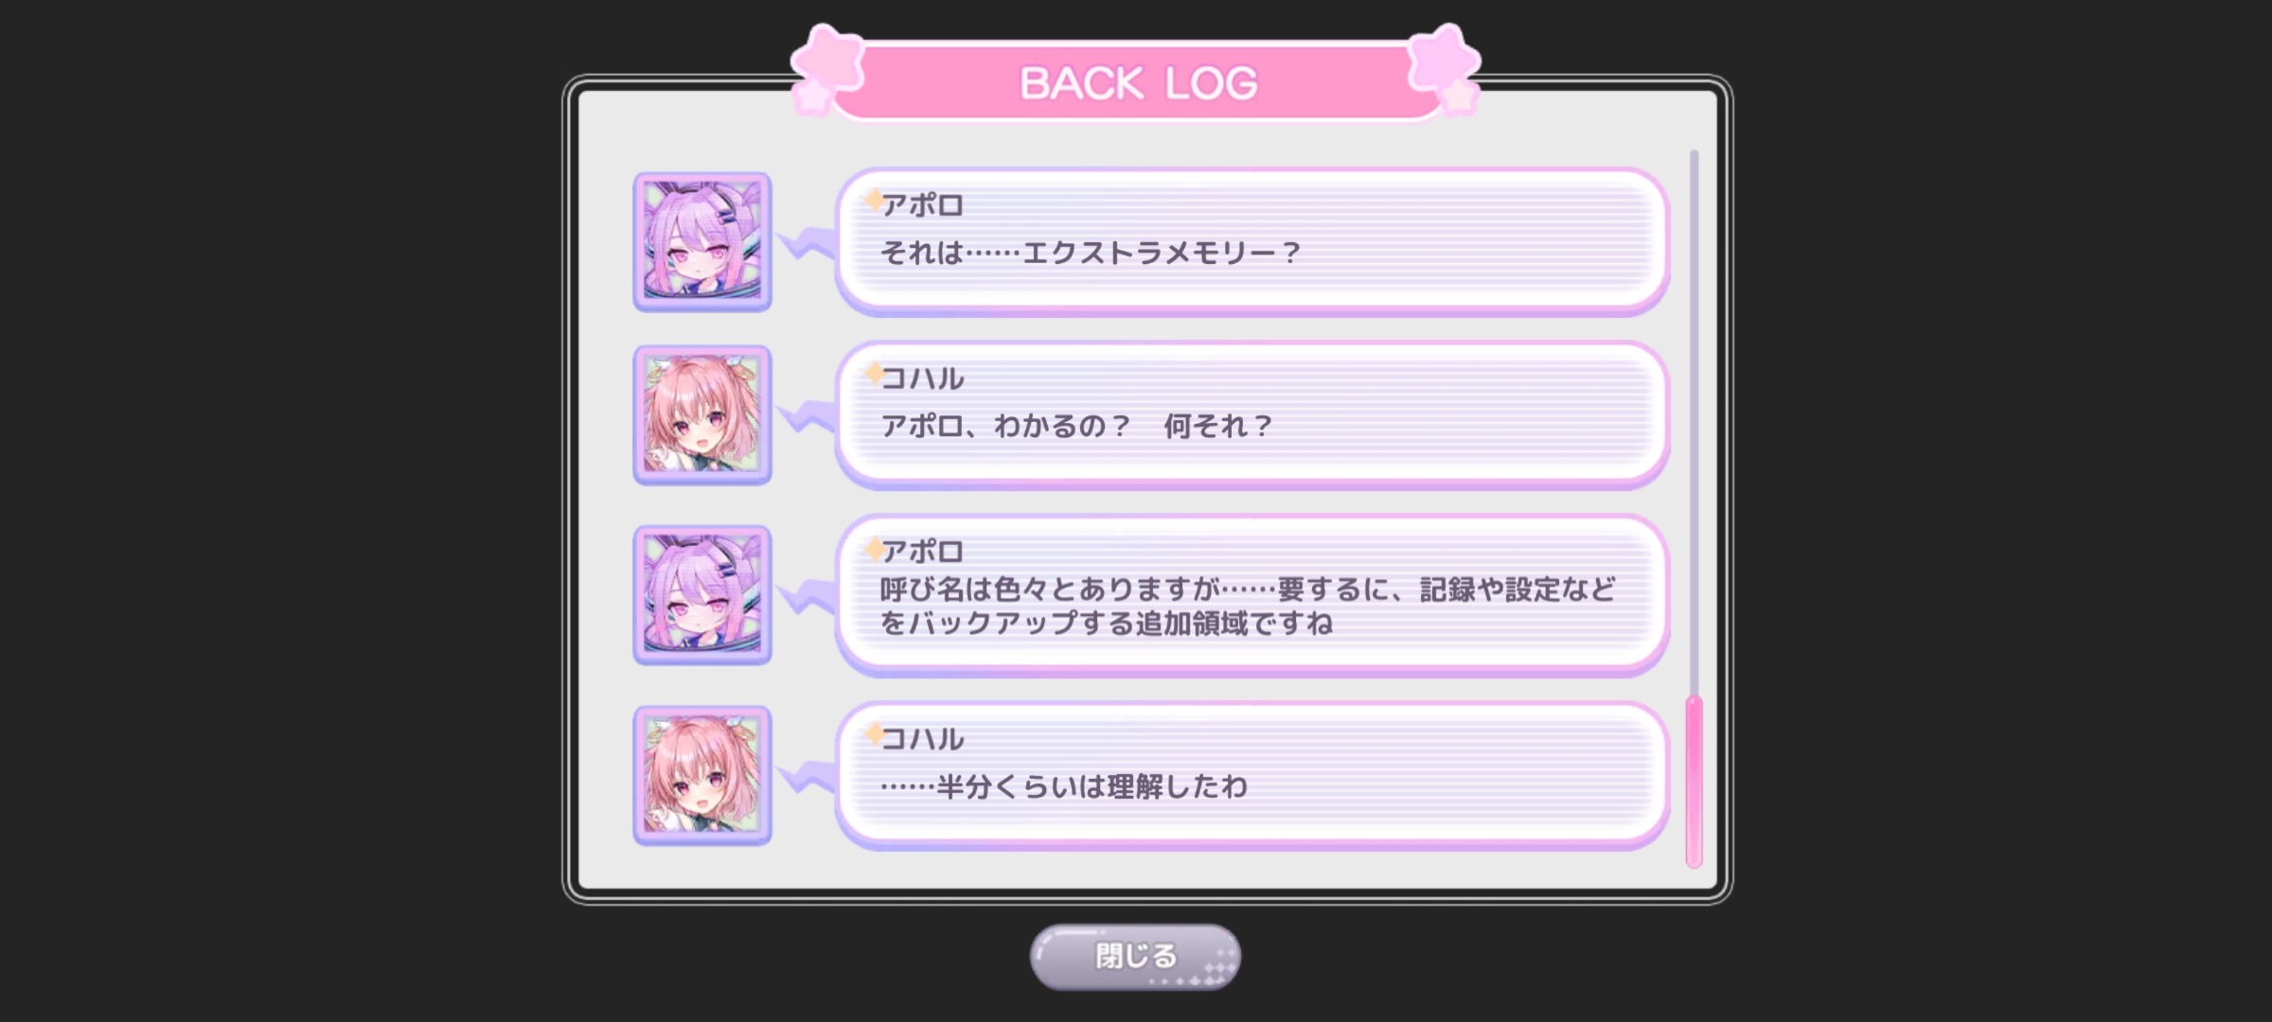Screen dimensions: 2272x1022
Task: Click the pink scrollbar thumb
Action: (x=1694, y=782)
